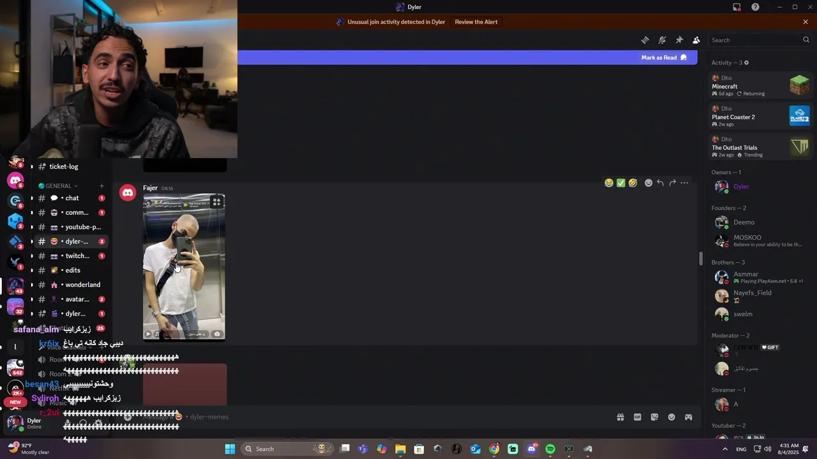Screen dimensions: 817x459
Task: Toggle the member list icon
Action: point(696,40)
